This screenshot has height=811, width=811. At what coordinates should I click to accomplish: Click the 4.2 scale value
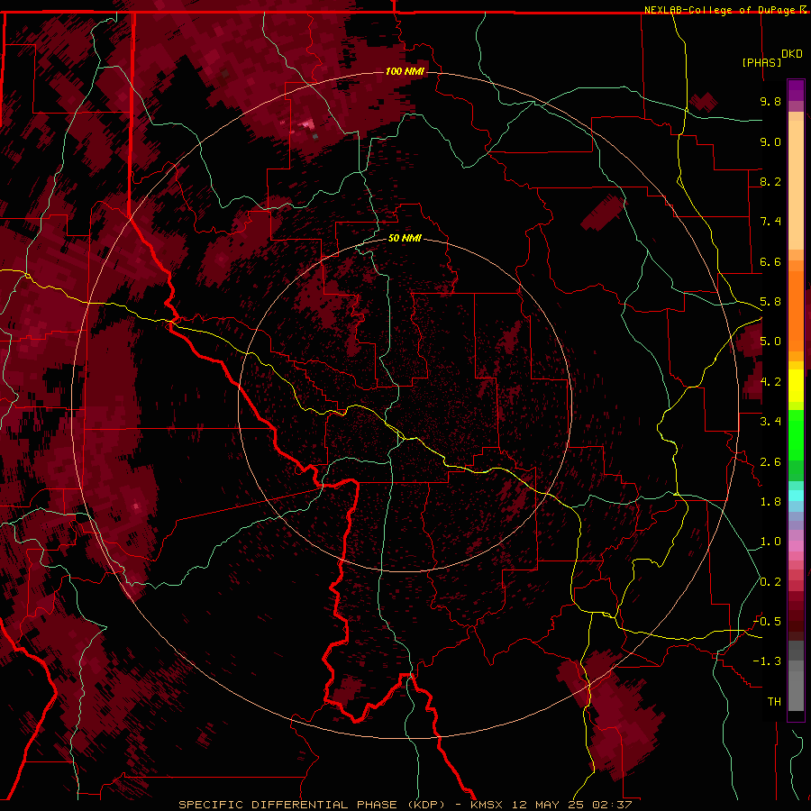tap(770, 382)
